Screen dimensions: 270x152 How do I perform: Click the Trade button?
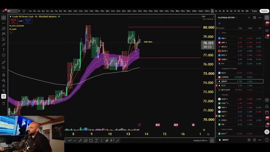tap(254, 11)
